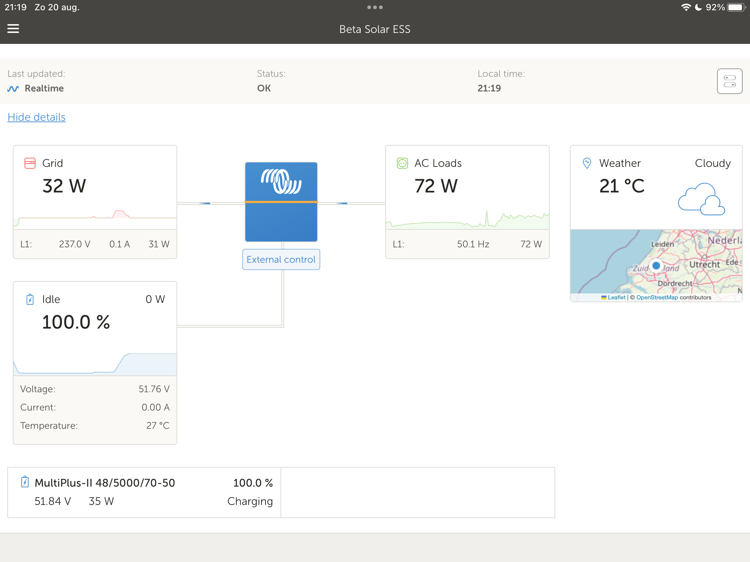Click the cloudy weather icon
Image resolution: width=750 pixels, height=562 pixels.
701,199
